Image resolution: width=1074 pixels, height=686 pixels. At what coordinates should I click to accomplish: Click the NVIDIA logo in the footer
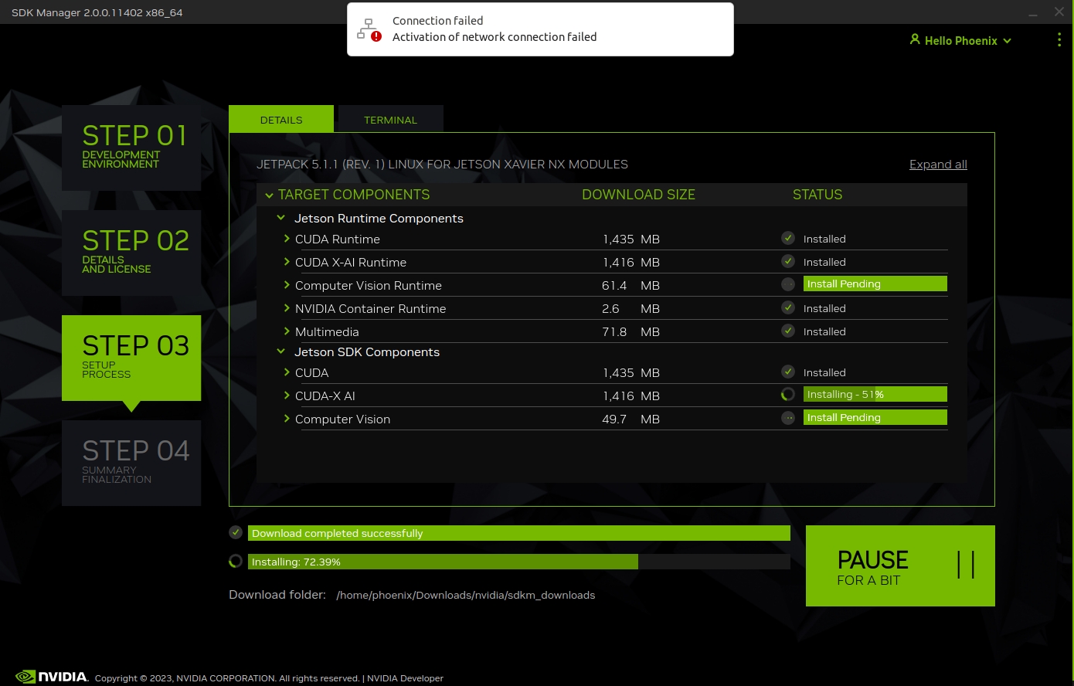coord(53,677)
